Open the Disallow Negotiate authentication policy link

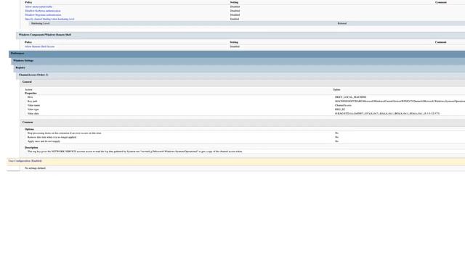pos(43,14)
